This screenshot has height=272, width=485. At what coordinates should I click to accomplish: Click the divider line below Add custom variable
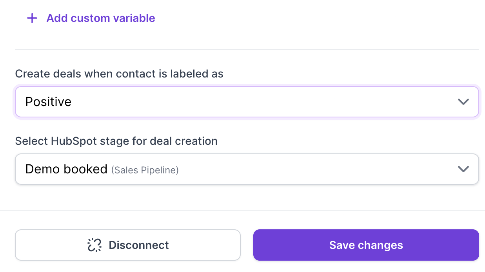pyautogui.click(x=247, y=50)
